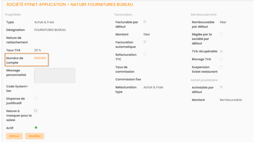255x144 pixels.
Task: Check the Dispense de justificatif box
Action: pyautogui.click(x=36, y=98)
